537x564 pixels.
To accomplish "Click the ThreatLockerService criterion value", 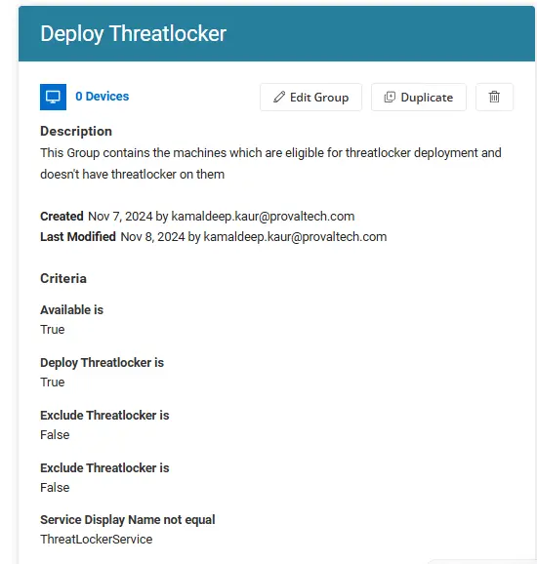I will (96, 540).
